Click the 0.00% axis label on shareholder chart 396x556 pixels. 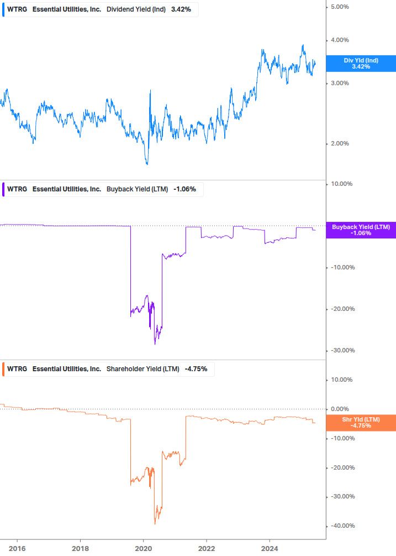click(x=340, y=409)
